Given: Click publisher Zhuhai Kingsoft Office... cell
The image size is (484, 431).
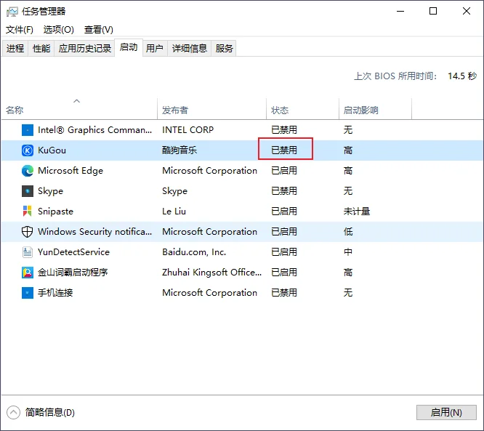Looking at the screenshot, I should pos(211,273).
